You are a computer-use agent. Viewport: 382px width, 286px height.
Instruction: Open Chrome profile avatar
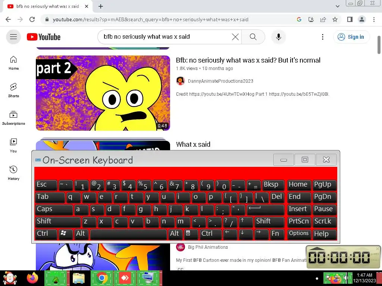tap(362, 19)
